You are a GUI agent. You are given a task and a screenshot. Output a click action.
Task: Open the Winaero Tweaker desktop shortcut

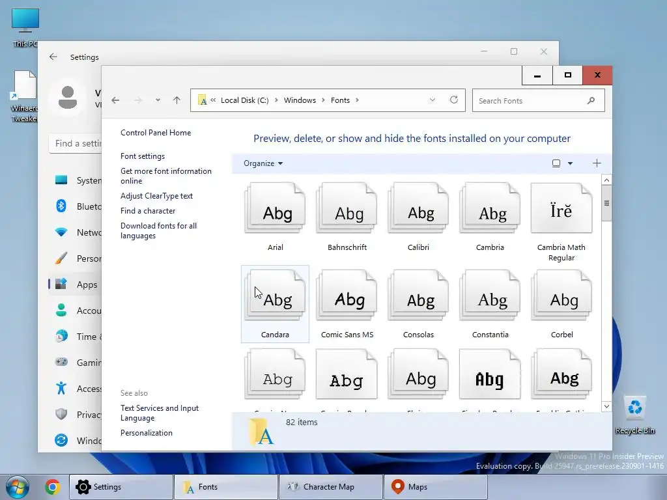[x=24, y=96]
